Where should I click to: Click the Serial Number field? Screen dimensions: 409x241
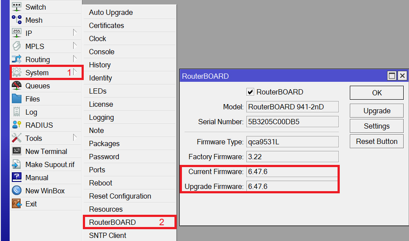coord(292,122)
